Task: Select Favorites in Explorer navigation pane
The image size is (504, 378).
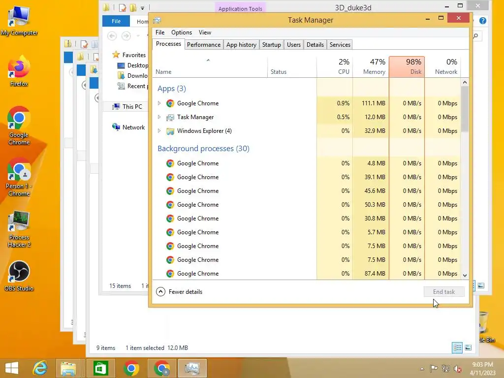Action: [129, 55]
